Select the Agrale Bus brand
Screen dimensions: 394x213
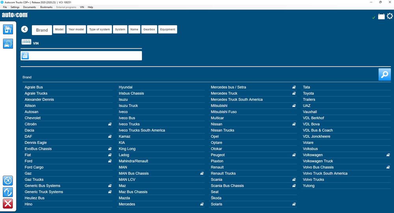point(33,87)
